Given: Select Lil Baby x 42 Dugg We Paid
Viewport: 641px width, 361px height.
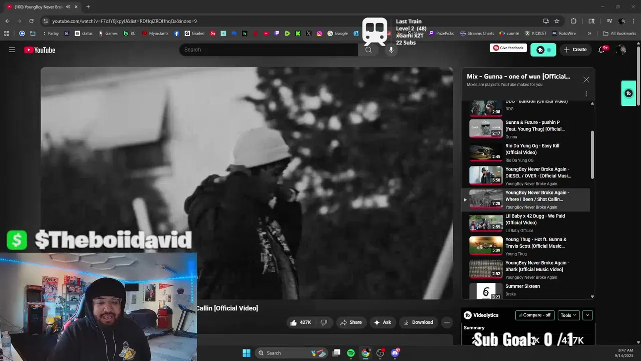Looking at the screenshot, I should pos(525,223).
